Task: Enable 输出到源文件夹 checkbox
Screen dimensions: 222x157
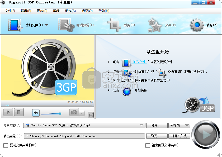Action: pyautogui.click(x=148, y=145)
